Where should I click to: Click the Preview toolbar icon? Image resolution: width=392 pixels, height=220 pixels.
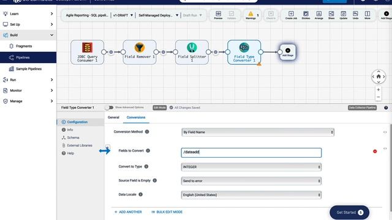[218, 15]
